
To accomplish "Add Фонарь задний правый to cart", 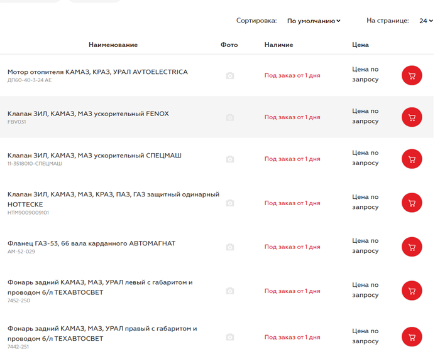I will [412, 337].
